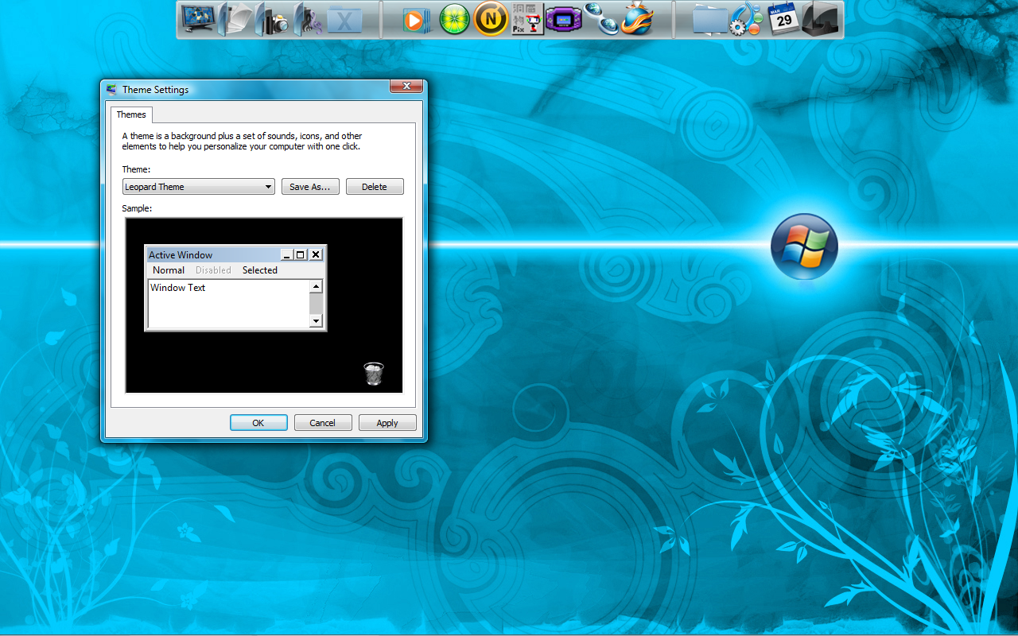Click the Windows orb logo on desktop
1018x636 pixels.
804,246
